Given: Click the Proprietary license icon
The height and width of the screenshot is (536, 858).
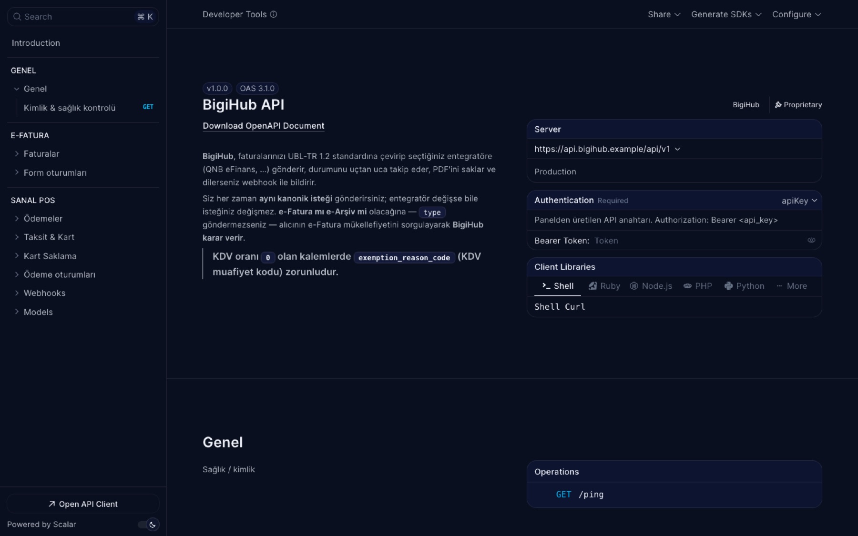Looking at the screenshot, I should (x=778, y=105).
